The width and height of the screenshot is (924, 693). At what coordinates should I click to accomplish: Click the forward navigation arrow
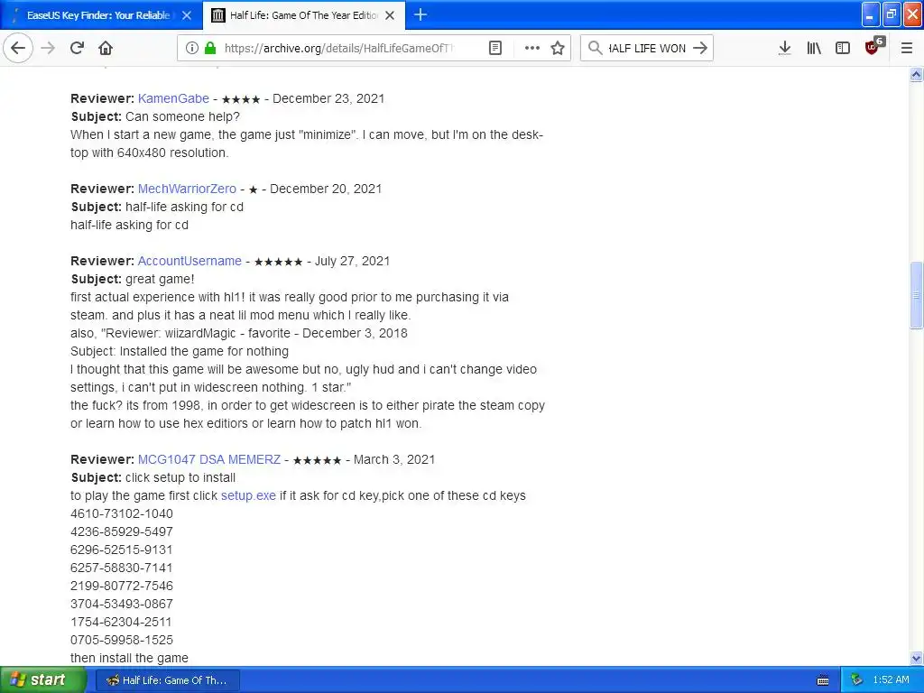click(48, 48)
